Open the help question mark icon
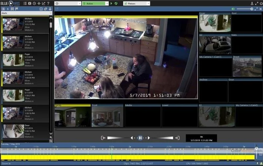 click(48, 3)
